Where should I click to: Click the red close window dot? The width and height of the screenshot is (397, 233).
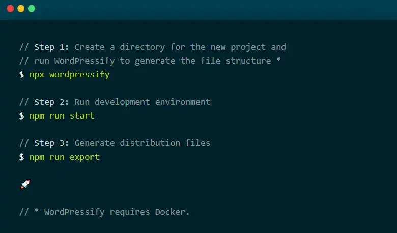point(10,9)
